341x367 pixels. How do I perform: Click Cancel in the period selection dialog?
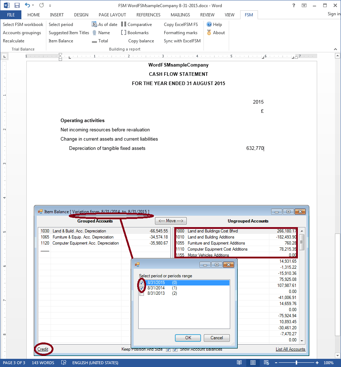coord(217,338)
